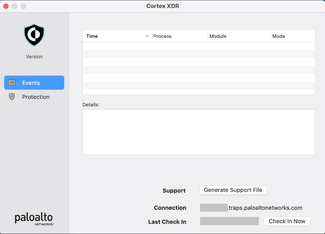Toggle the Time column sort chevron
The height and width of the screenshot is (234, 325).
tap(147, 36)
